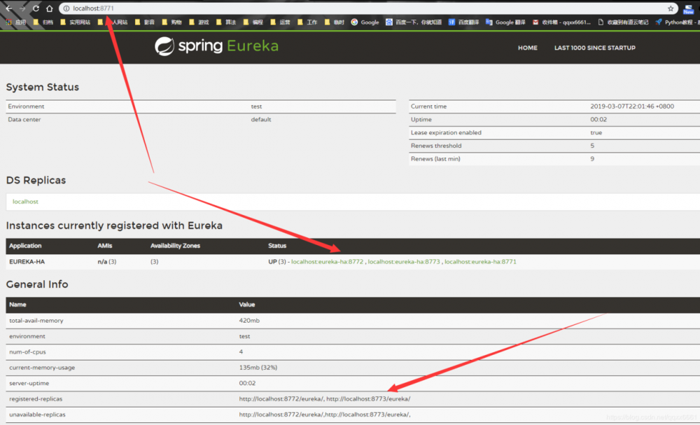Open the 百度翻译 bookmark
The height and width of the screenshot is (425, 700).
(464, 22)
